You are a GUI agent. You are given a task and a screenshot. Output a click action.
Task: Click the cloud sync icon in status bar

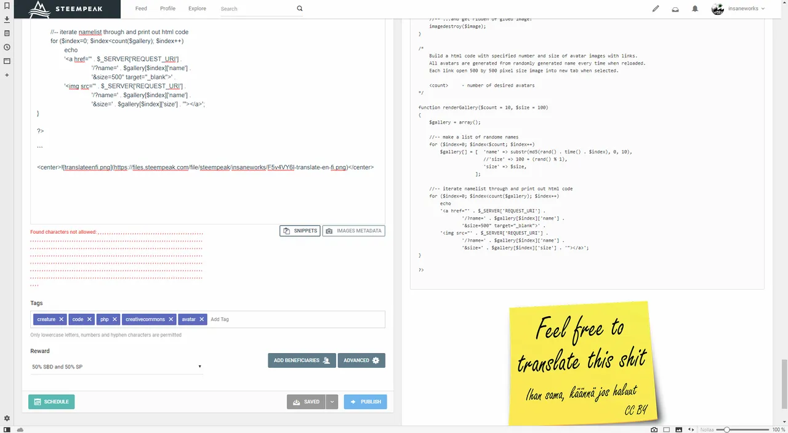pyautogui.click(x=20, y=429)
